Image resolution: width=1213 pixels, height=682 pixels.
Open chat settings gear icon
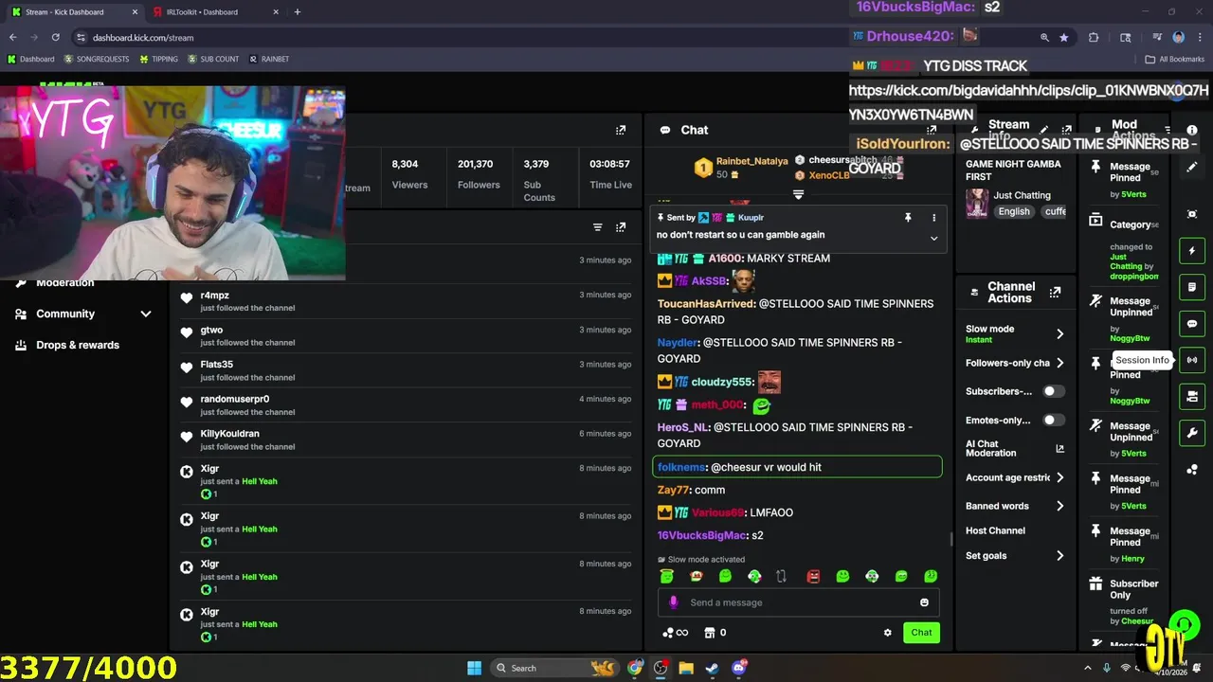887,633
